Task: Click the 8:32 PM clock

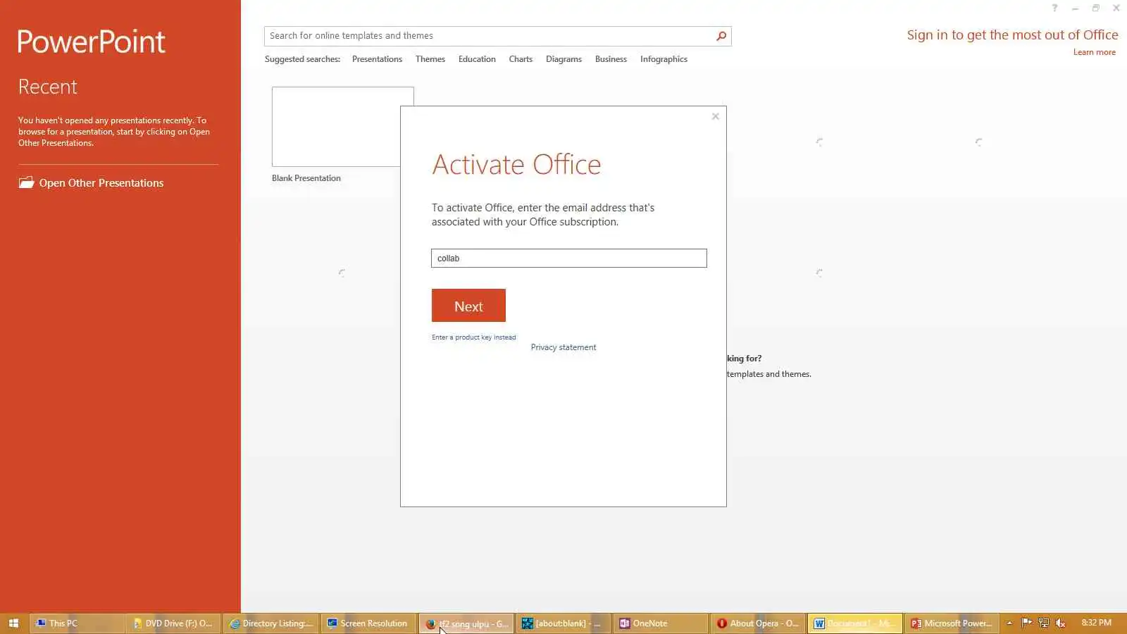Action: (1096, 623)
